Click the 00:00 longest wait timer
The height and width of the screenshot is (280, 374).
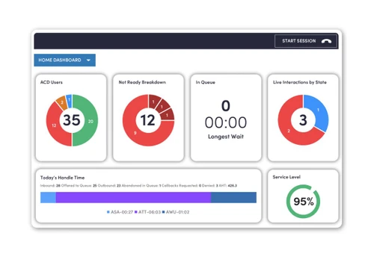226,122
